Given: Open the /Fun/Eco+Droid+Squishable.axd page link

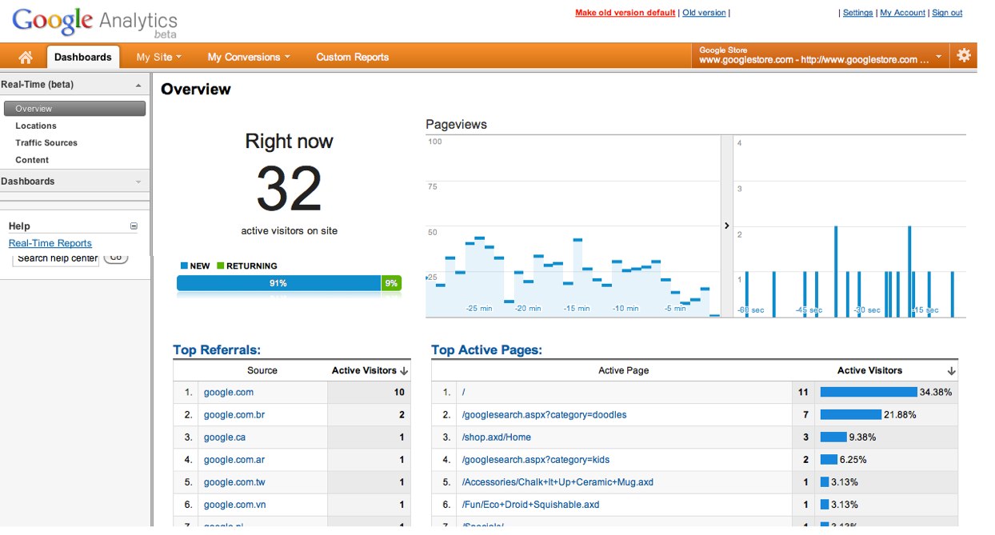Looking at the screenshot, I should (x=530, y=504).
